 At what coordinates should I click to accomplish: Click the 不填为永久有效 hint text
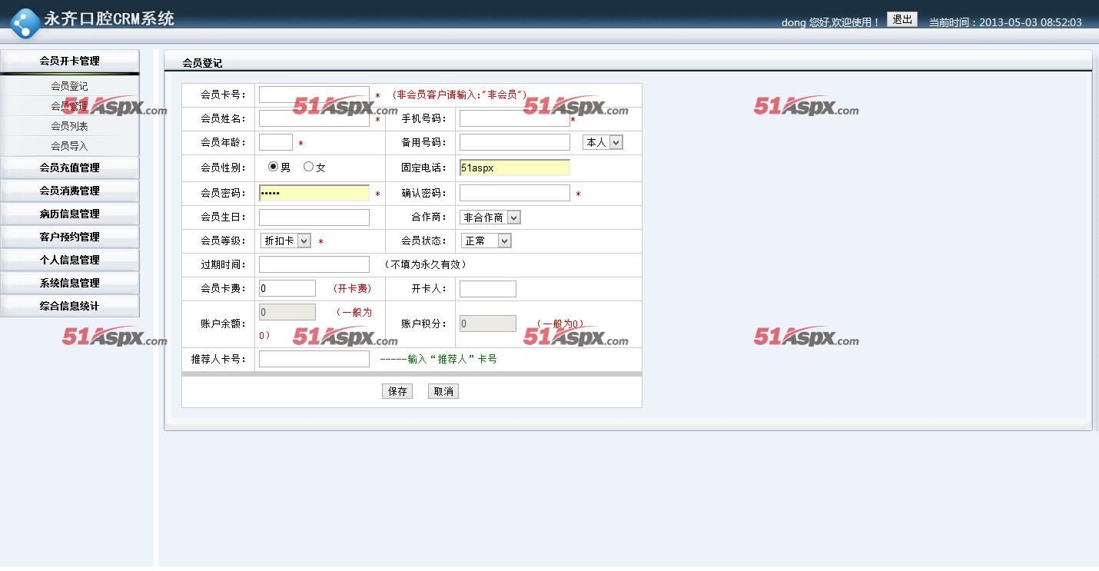[425, 264]
